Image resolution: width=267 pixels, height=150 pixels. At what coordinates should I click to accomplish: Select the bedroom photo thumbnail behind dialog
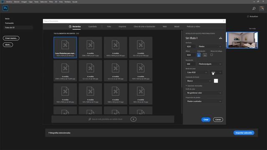point(242,40)
